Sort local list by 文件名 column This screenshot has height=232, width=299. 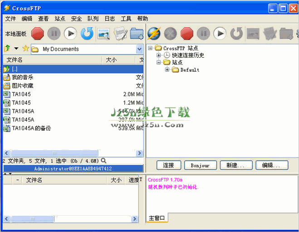52,60
